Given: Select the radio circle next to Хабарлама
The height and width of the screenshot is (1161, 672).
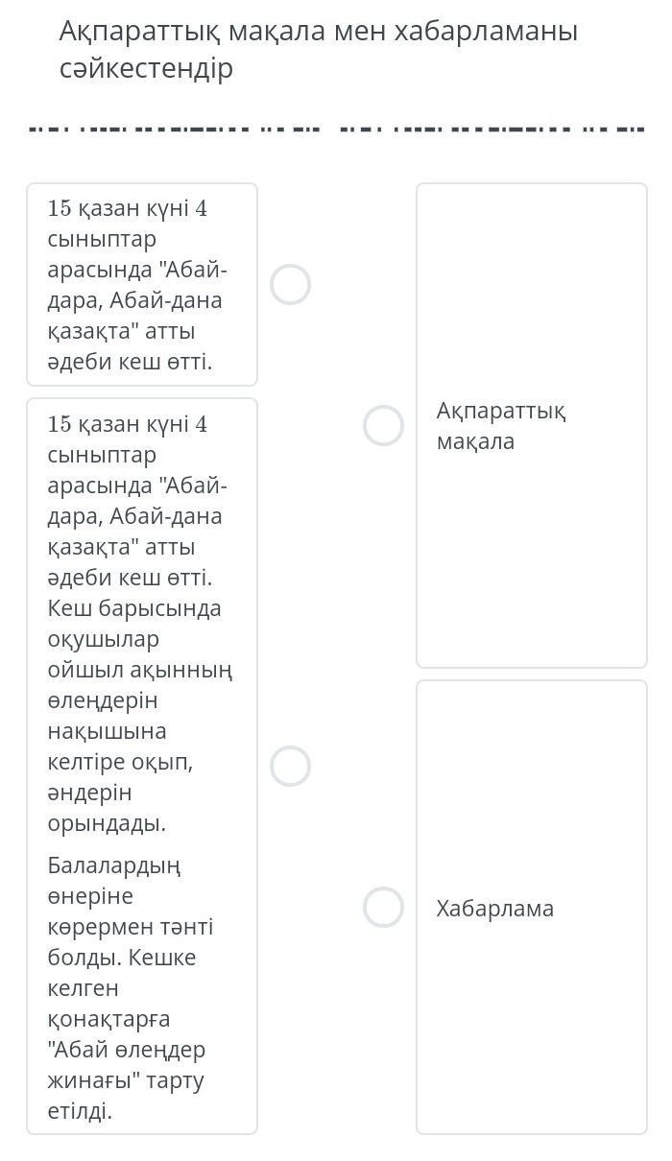Looking at the screenshot, I should (x=383, y=907).
